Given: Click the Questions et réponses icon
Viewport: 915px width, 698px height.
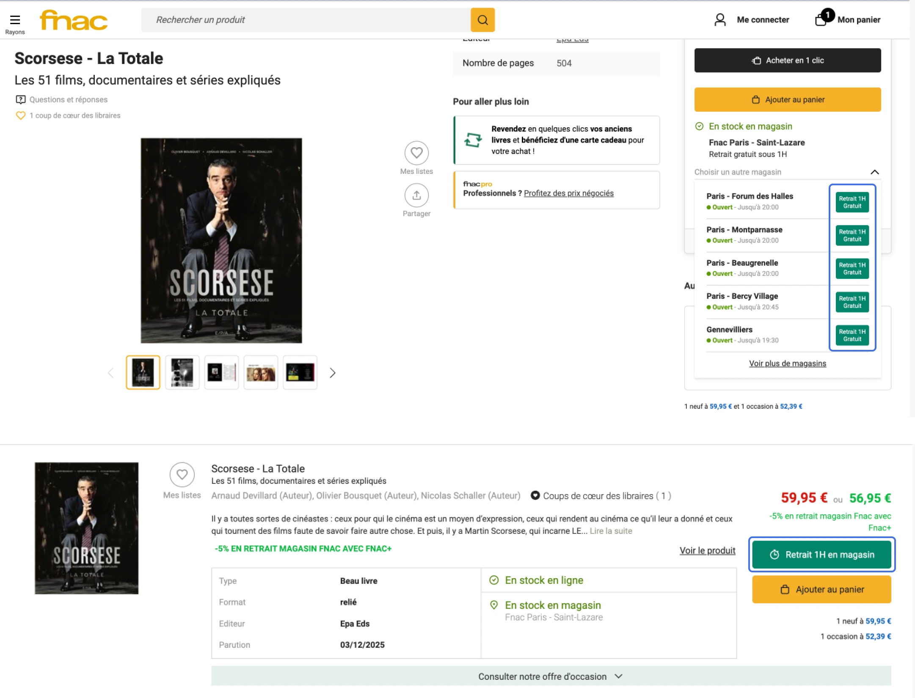Looking at the screenshot, I should 20,99.
